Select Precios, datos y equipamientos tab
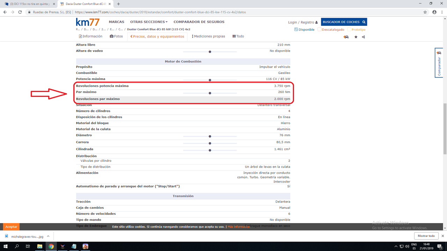This screenshot has width=447, height=251. point(157,36)
